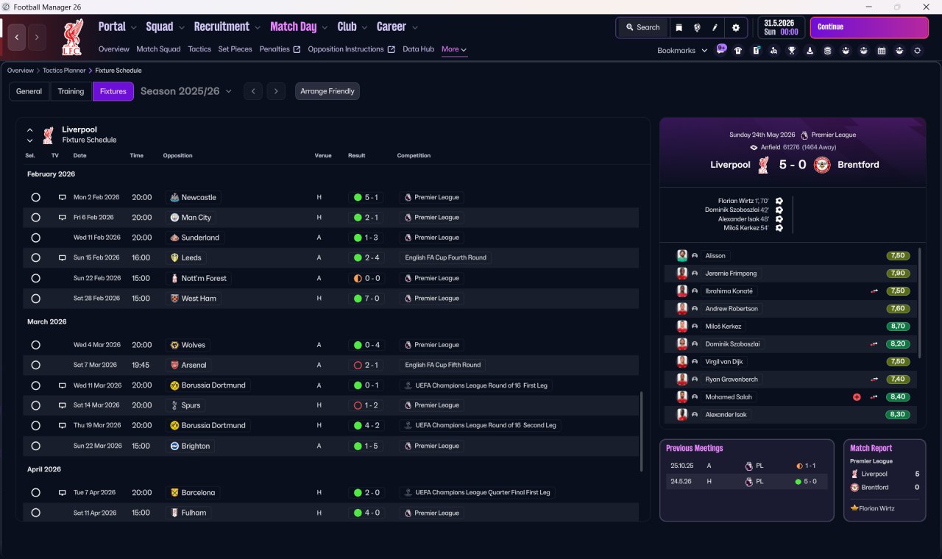Viewport: 942px width, 559px height.
Task: Select the Newcastle fixture radio button
Action: coord(35,197)
